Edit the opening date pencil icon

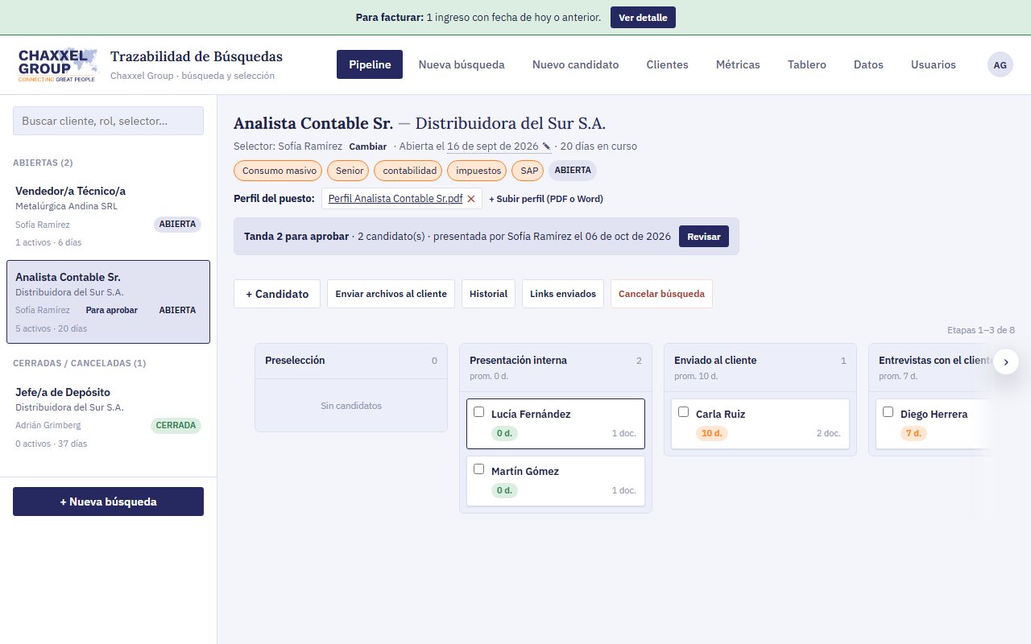point(546,147)
